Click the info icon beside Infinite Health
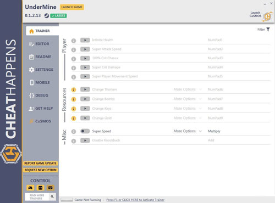This screenshot has height=203, width=275. click(74, 41)
